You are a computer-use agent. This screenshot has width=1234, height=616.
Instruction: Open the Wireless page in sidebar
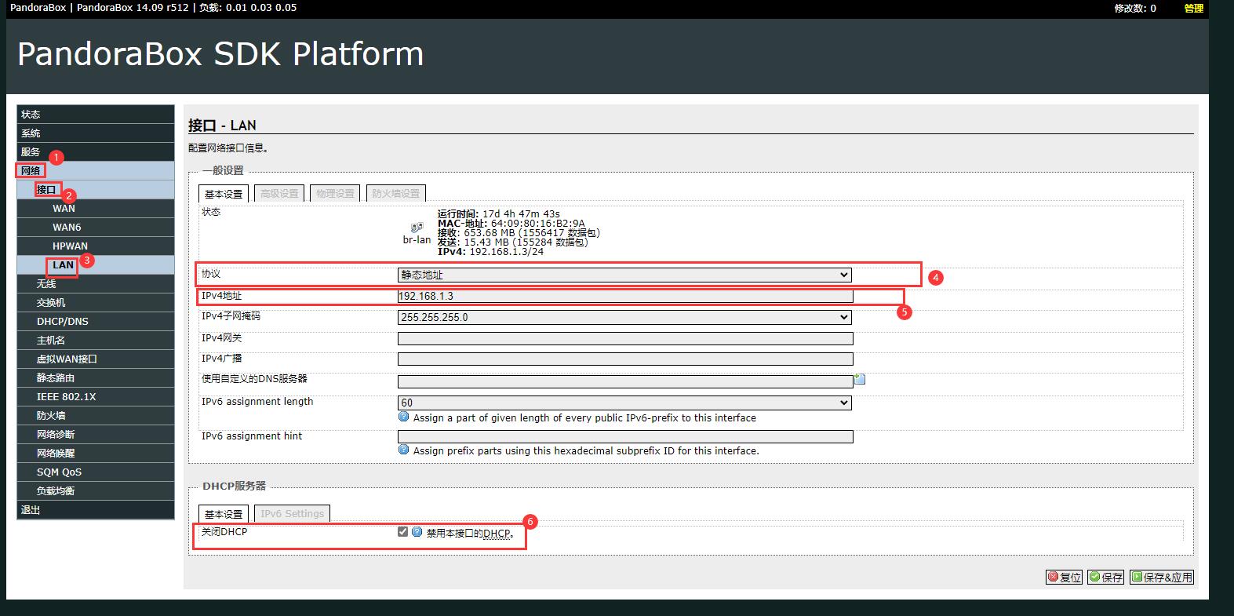(96, 284)
